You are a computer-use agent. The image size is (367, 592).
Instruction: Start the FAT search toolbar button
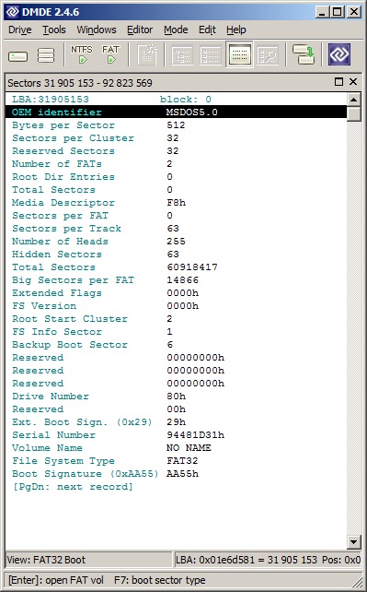point(110,54)
